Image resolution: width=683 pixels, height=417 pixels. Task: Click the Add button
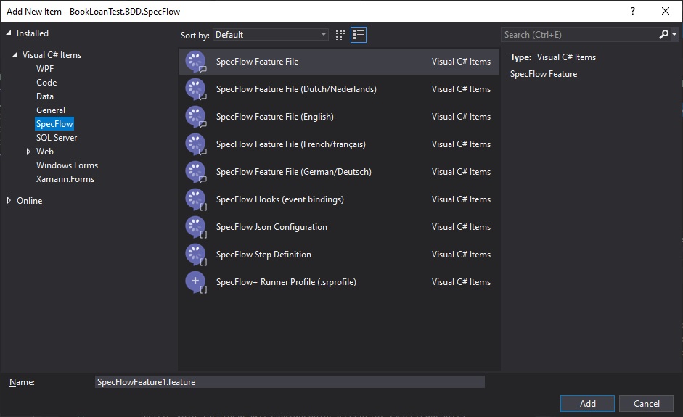tap(587, 404)
